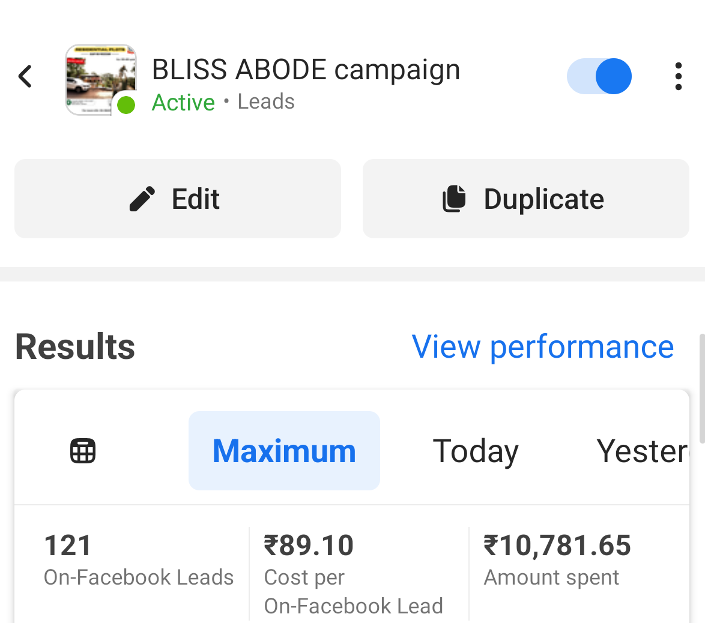Tap the BLISS ABODE campaign title
The height and width of the screenshot is (623, 705).
(x=306, y=70)
